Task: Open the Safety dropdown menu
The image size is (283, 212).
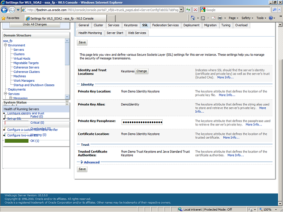Action: (247, 18)
